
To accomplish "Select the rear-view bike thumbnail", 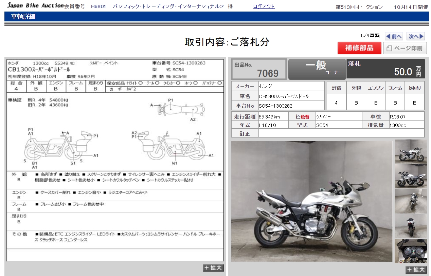I will coord(411,226).
